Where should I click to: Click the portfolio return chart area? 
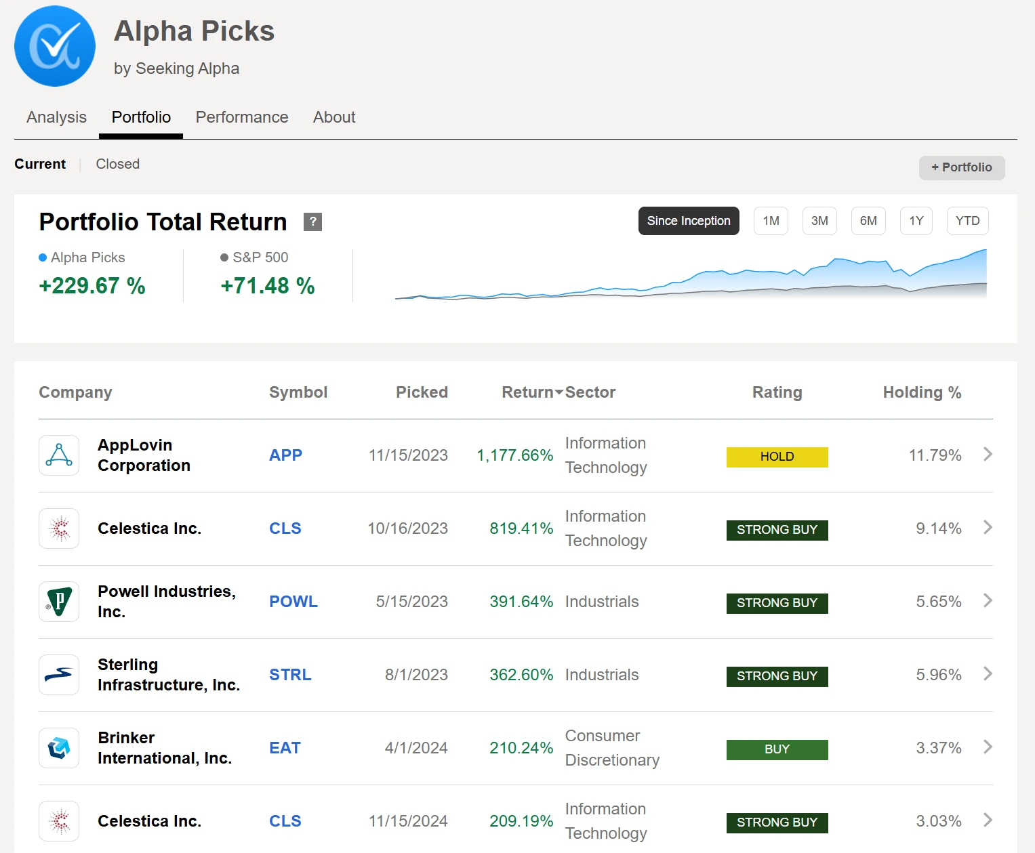point(690,276)
